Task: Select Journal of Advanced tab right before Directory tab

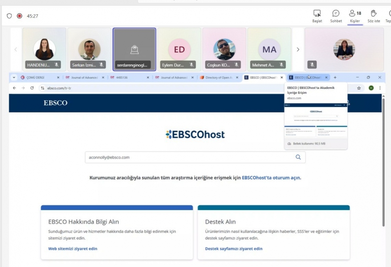Action: coord(175,77)
